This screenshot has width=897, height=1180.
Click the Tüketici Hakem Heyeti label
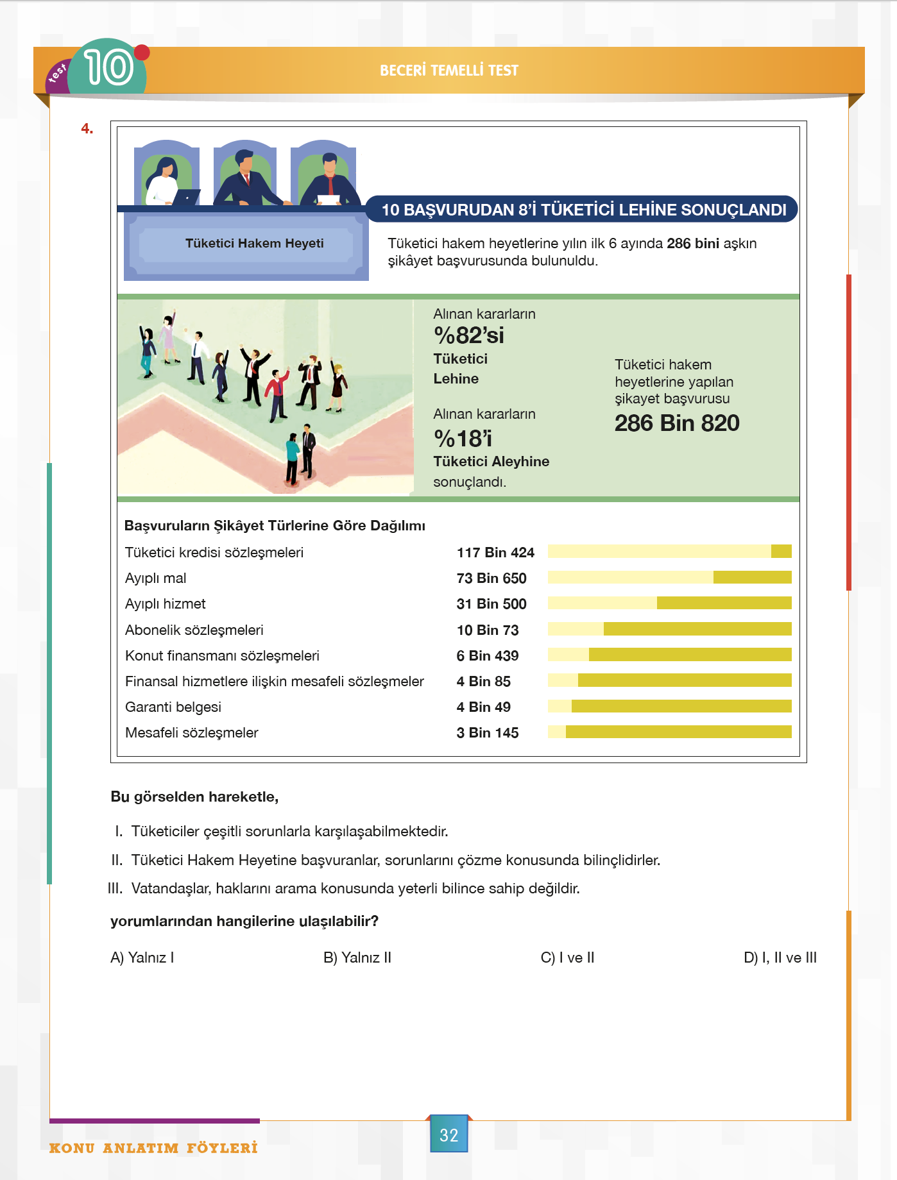(x=254, y=244)
